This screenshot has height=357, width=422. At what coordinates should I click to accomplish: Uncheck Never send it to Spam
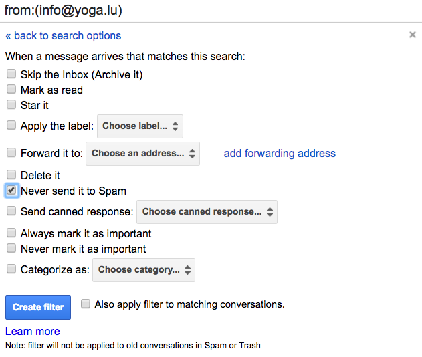click(11, 191)
